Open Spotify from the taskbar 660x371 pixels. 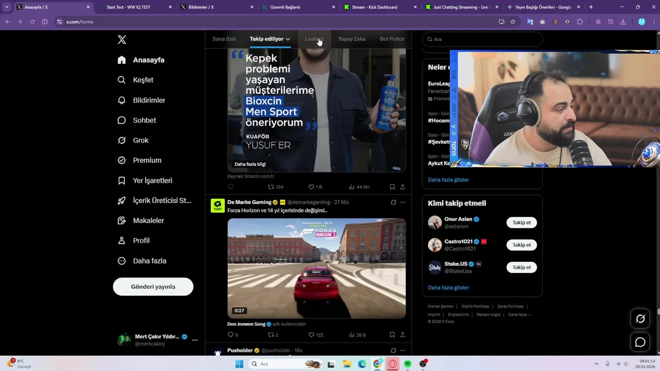tap(408, 364)
